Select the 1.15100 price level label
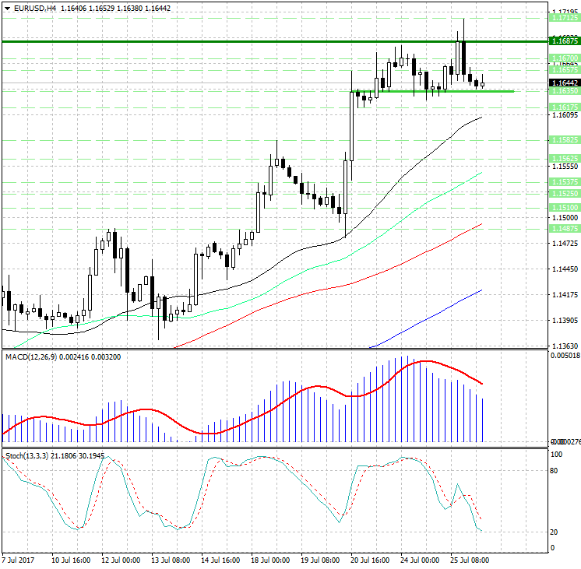 (x=565, y=208)
